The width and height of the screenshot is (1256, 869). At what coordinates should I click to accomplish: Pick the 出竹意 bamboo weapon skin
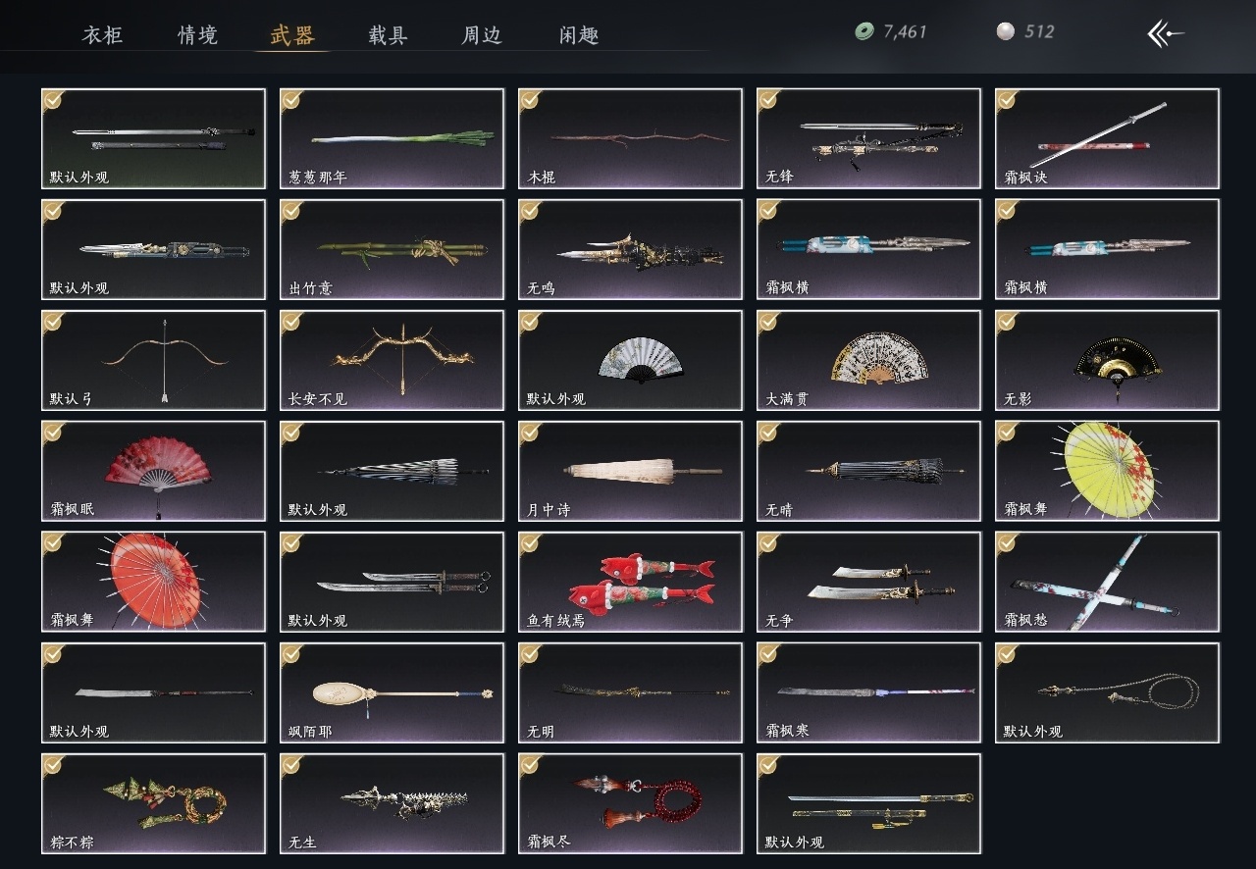392,249
